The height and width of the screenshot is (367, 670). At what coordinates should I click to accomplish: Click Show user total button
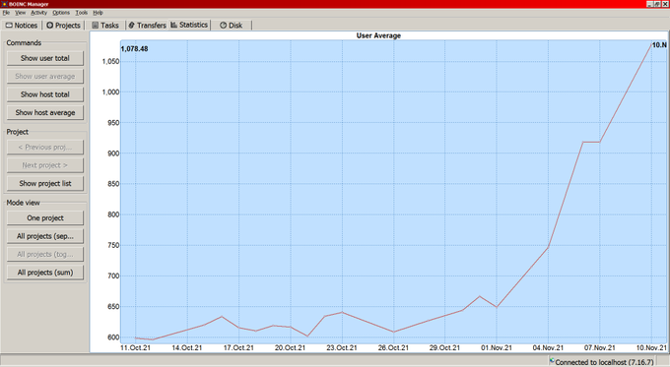(x=45, y=58)
